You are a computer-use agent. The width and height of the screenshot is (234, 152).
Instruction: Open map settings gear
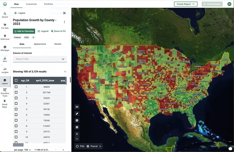pyautogui.click(x=77, y=127)
